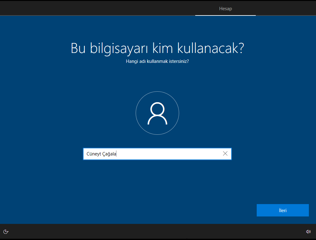Click the word Çağala in name field
316x240 pixels.
coord(109,154)
